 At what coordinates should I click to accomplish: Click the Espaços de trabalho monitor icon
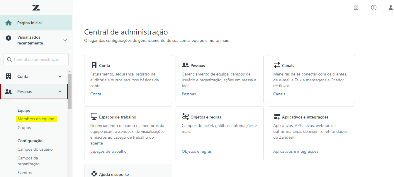coord(94,117)
